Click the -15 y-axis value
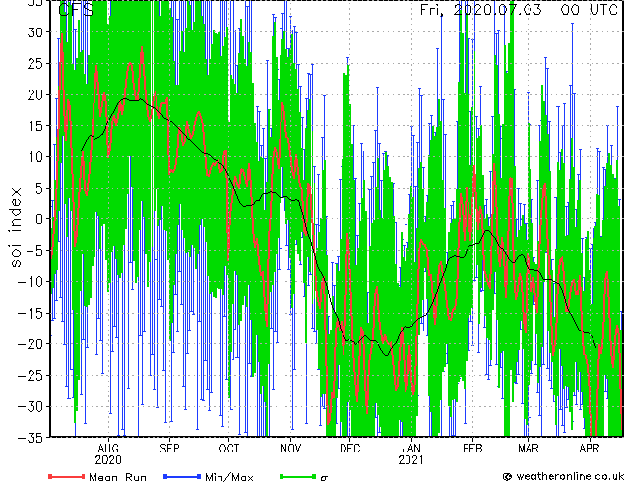Screen dimensions: 624x482 coord(31,313)
